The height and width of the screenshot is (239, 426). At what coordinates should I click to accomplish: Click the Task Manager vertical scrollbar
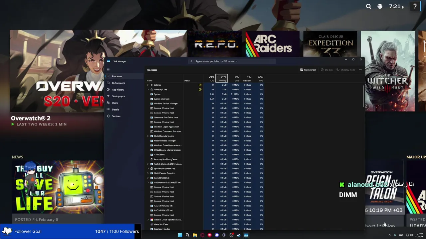pos(363,96)
